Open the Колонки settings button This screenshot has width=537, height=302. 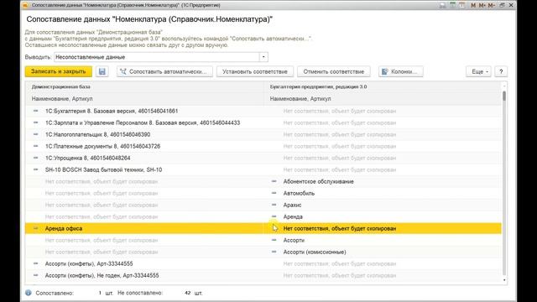tap(401, 71)
